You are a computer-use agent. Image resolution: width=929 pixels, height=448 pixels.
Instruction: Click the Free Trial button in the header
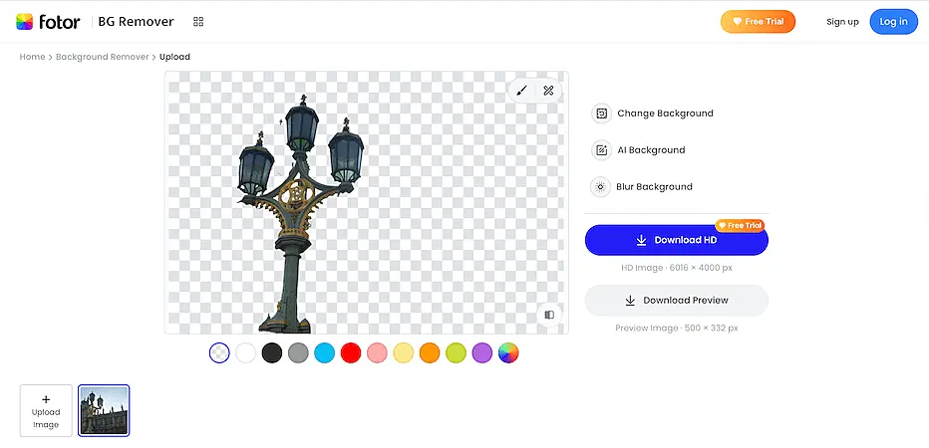click(x=758, y=21)
